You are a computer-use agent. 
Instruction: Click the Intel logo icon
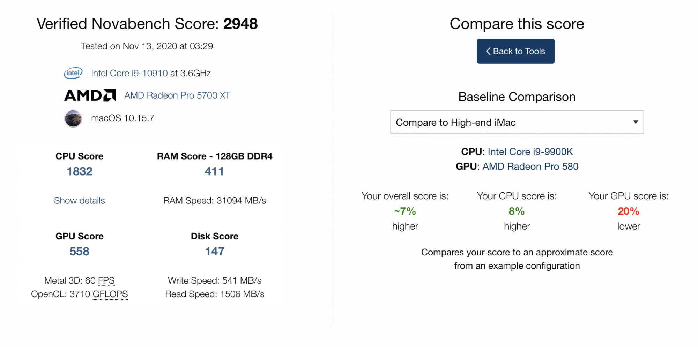(73, 73)
